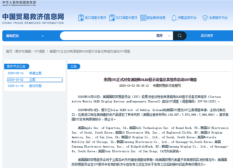Open 2020-11-19 部分终裁 entry
Screen dimensions: 233x168
tap(25, 86)
